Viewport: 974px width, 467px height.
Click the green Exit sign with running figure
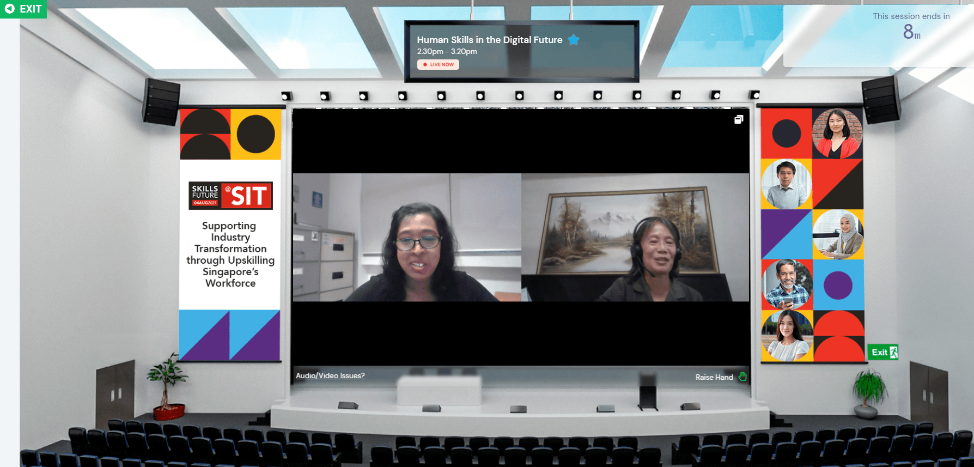882,352
